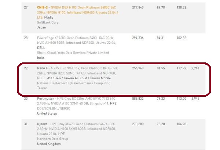Viewport: 220px width, 150px height.
Task: Click the 256,960 cores value
Action: (x=138, y=68)
